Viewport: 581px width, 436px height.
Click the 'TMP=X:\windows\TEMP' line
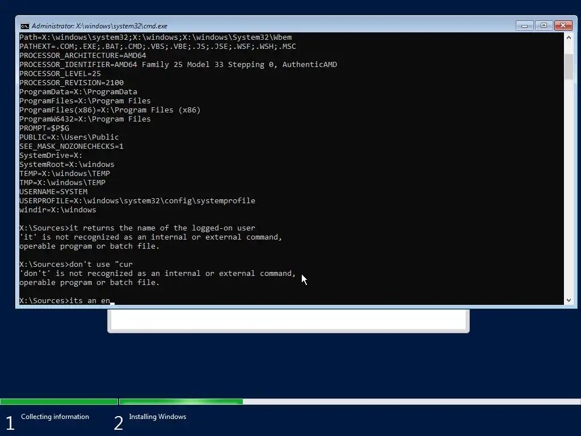point(62,182)
